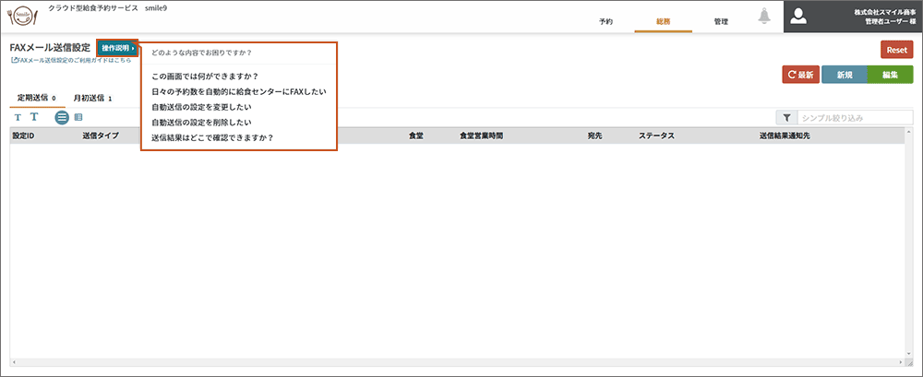Screen dimensions: 923x377
Task: Click the user avatar icon
Action: [x=798, y=17]
